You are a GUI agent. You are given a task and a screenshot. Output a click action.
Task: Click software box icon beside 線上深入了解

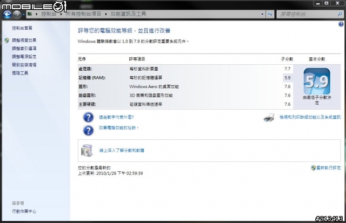(87, 150)
